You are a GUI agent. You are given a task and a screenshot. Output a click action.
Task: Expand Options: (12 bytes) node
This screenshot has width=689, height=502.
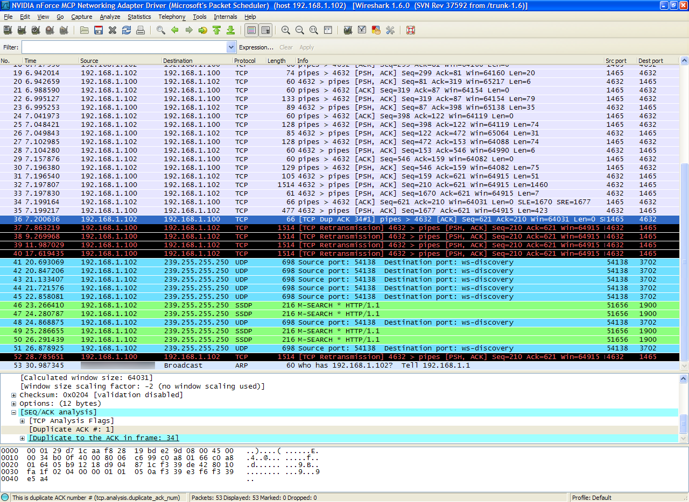pos(14,404)
